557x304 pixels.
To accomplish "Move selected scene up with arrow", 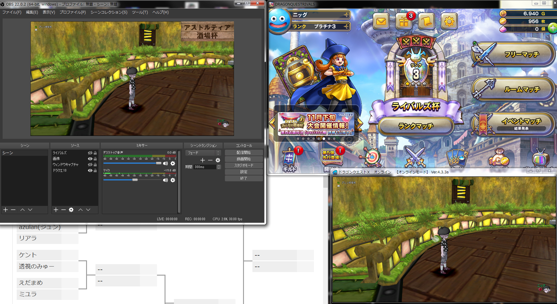I will coord(23,210).
